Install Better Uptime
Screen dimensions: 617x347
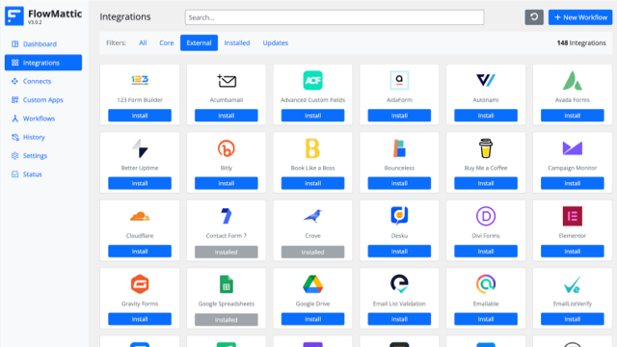140,183
